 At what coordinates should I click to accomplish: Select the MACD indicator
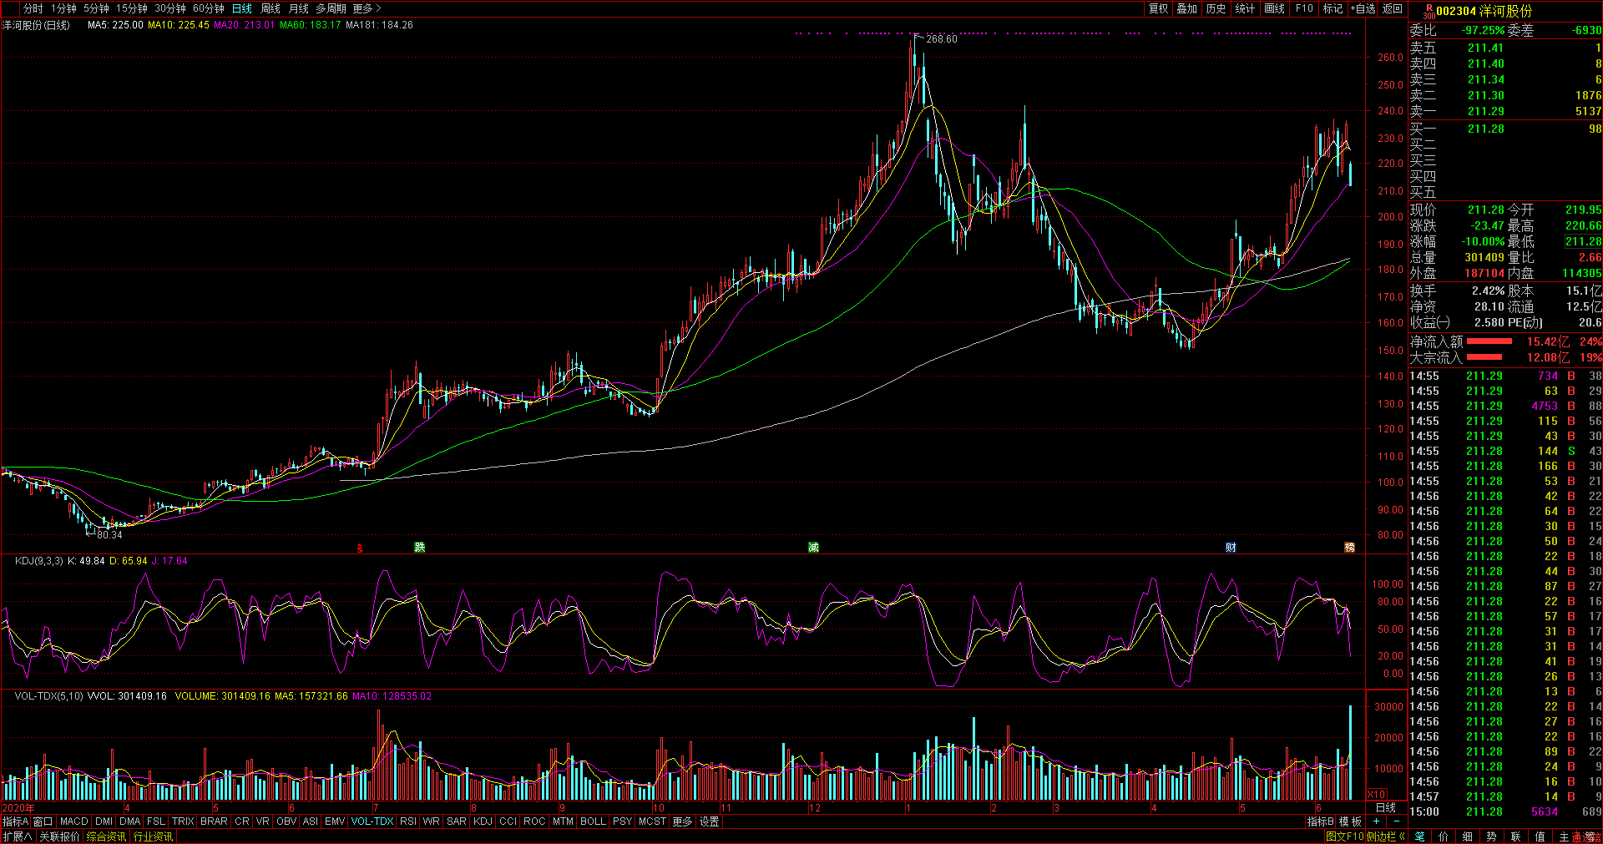[x=74, y=821]
